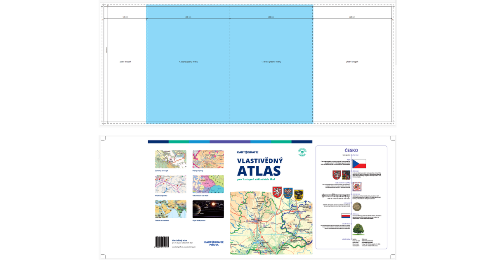Click the solar system thumbnail on the back cover
The image size is (495, 260).
click(208, 209)
